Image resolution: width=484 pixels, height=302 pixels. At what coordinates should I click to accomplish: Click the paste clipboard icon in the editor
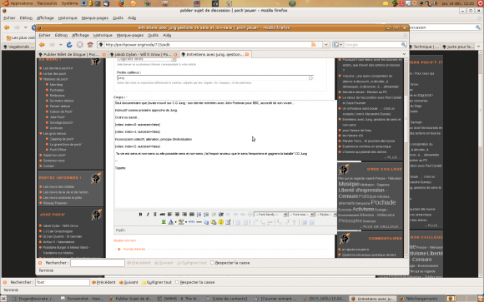(x=214, y=222)
